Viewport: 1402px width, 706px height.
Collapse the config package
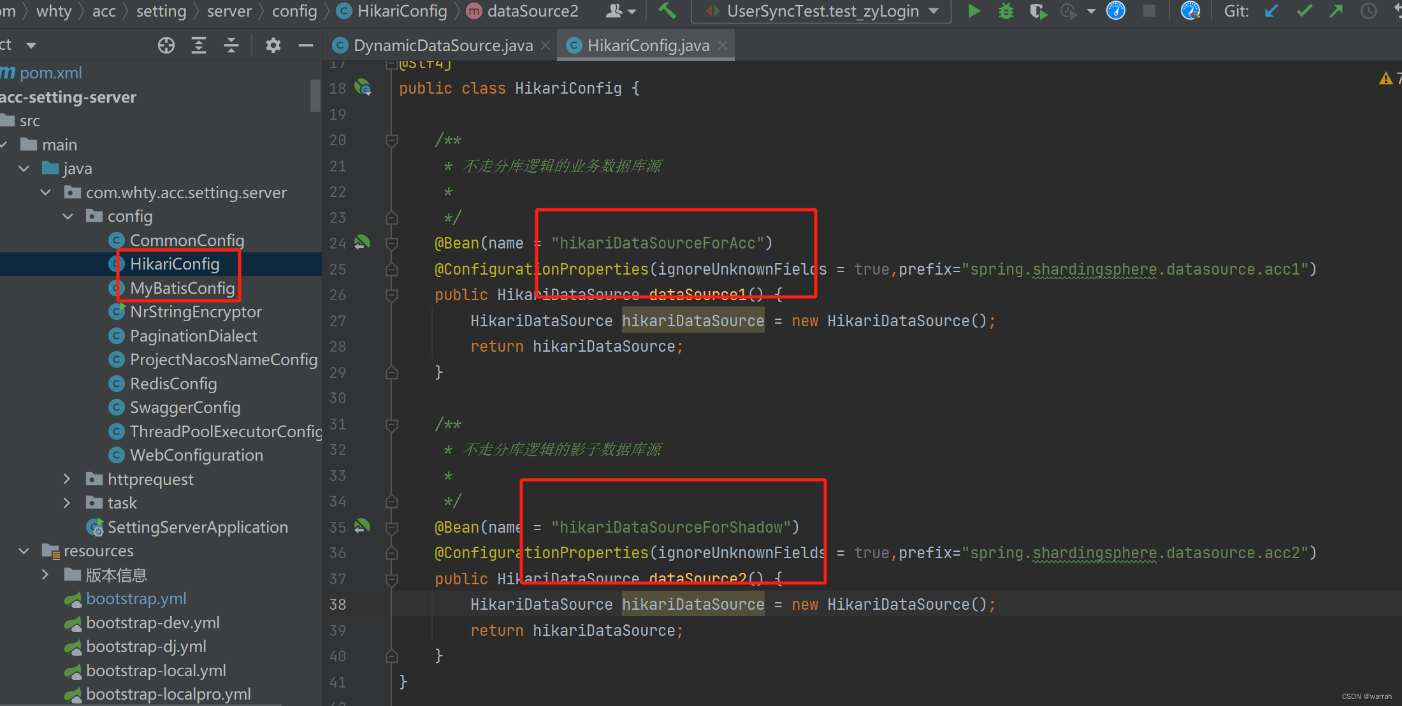[x=68, y=217]
